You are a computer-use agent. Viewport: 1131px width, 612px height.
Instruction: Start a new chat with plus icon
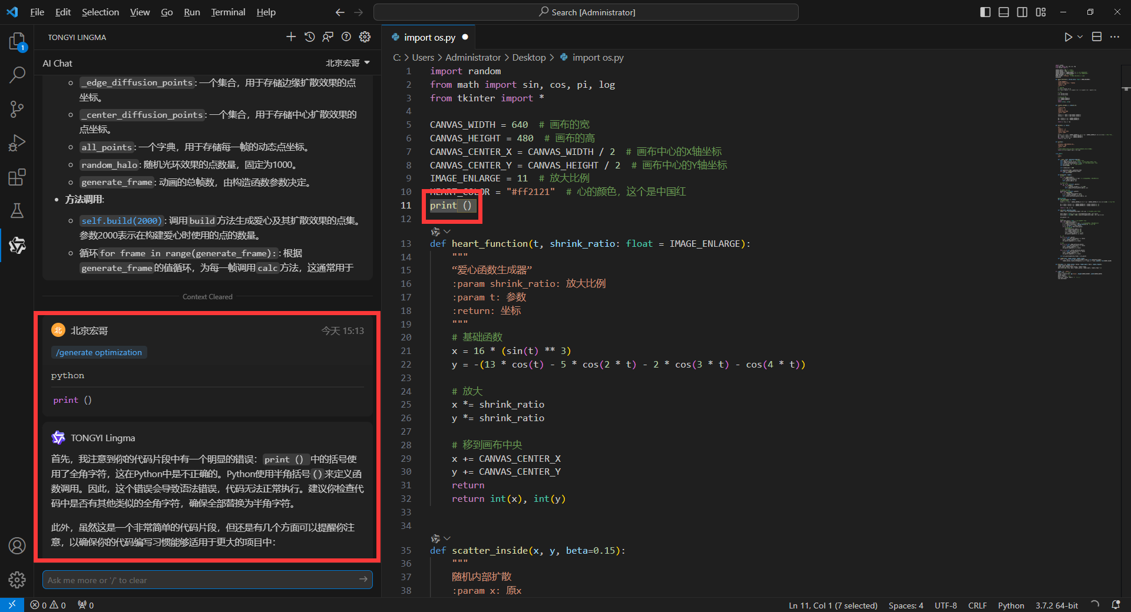(291, 37)
